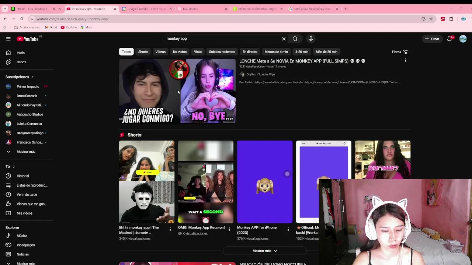Open the SoyPan Y Lonche Clips channel
Screen dimensions: 472x265
(x=261, y=74)
